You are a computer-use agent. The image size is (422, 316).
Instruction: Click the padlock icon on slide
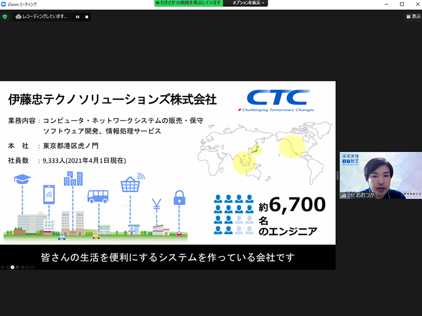179,198
